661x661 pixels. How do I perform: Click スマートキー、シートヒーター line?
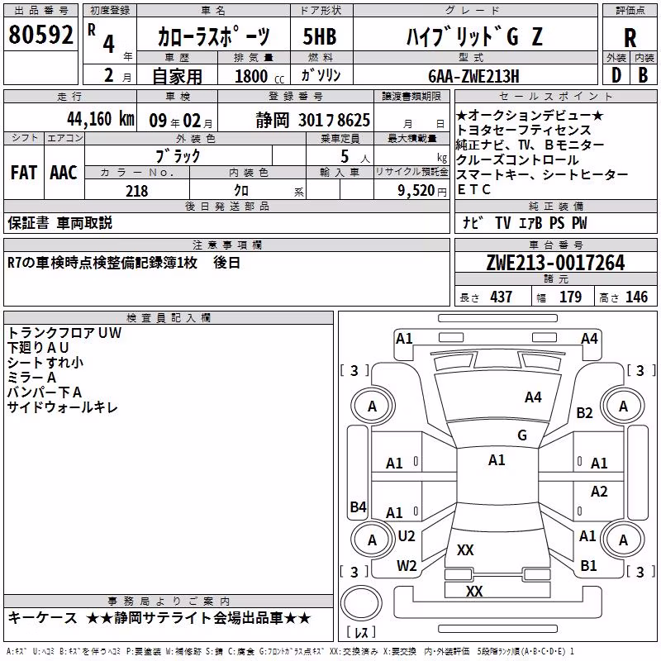542,174
